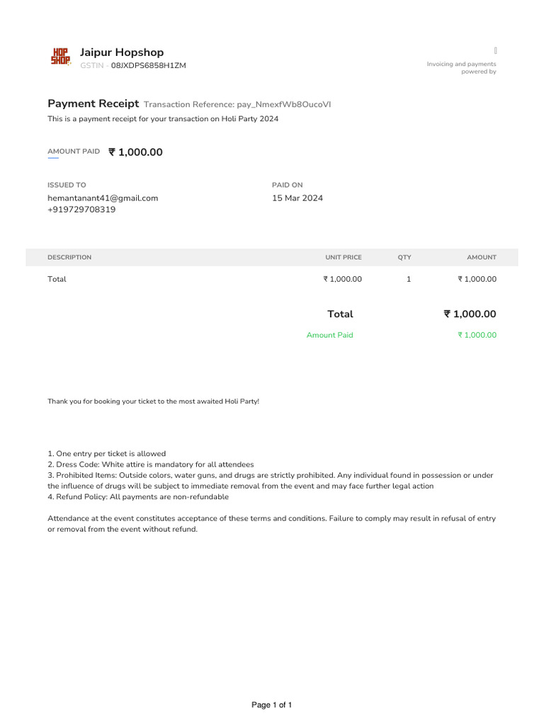Click the green Amount Paid label
Image resolution: width=544 pixels, height=725 pixels.
click(x=329, y=335)
